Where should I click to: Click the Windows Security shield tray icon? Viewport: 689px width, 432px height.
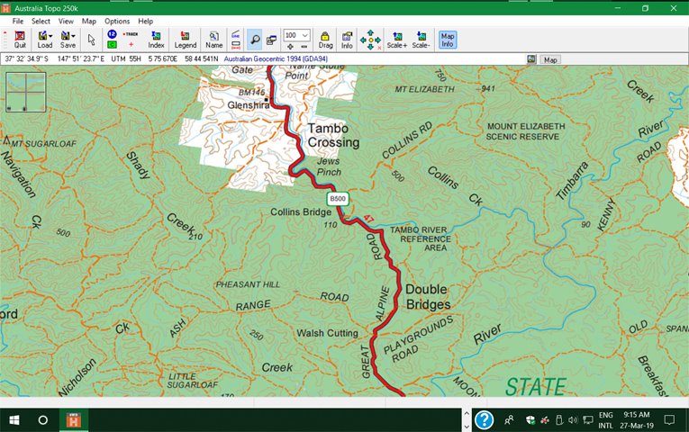pos(530,420)
